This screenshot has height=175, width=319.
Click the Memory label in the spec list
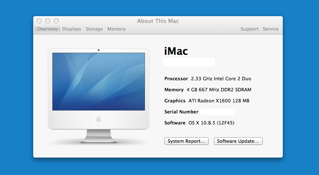pyautogui.click(x=174, y=90)
